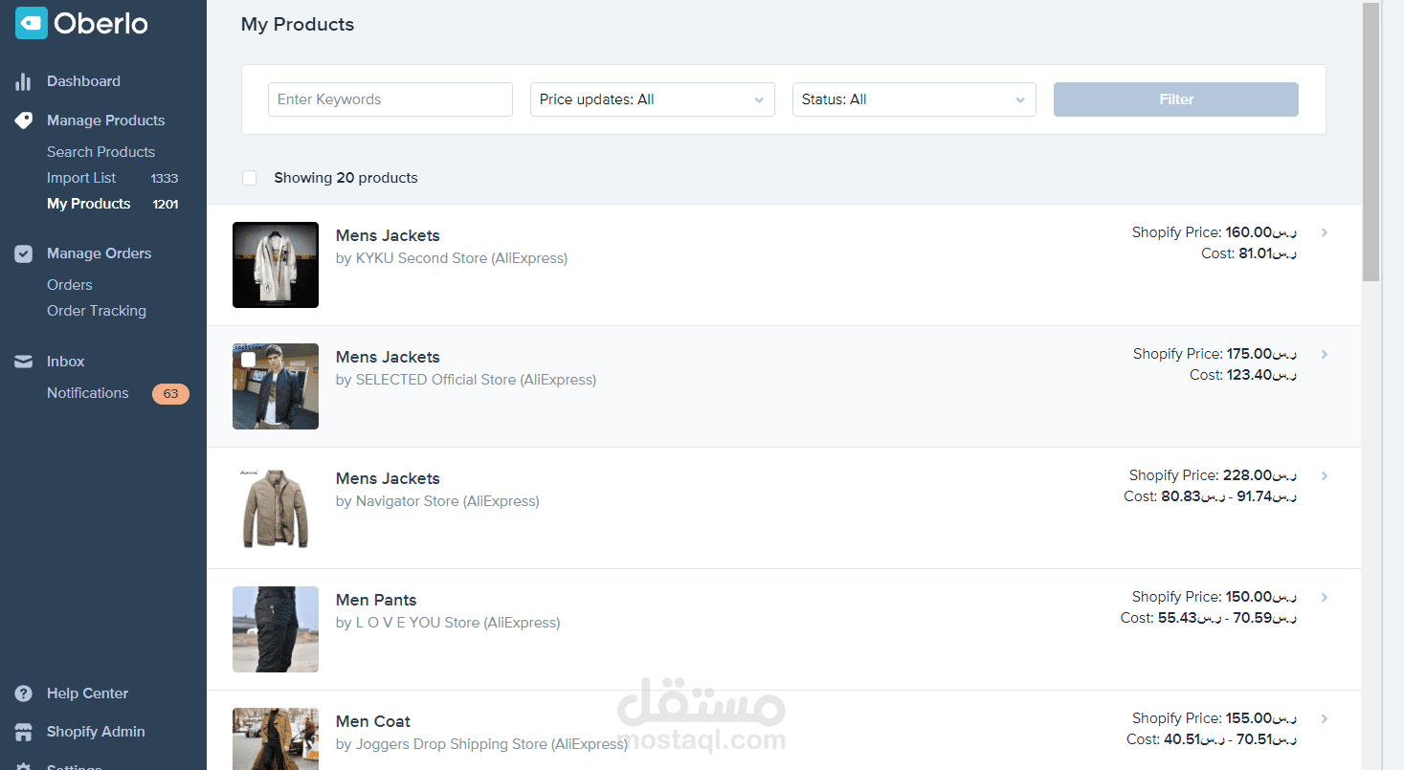Image resolution: width=1404 pixels, height=770 pixels.
Task: Click the Men Coat product thumbnail
Action: [276, 738]
